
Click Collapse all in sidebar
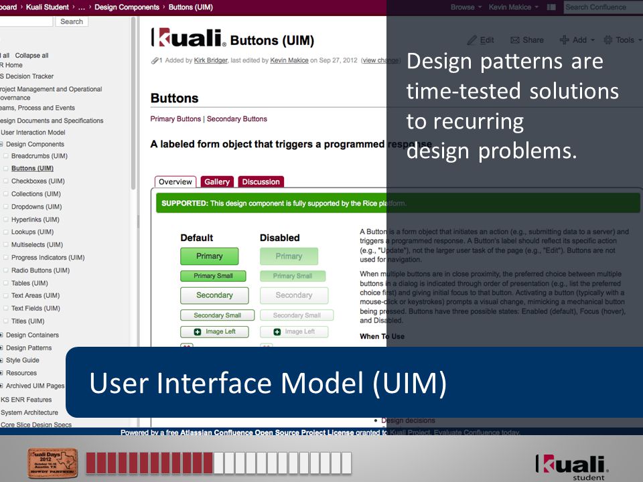[31, 56]
